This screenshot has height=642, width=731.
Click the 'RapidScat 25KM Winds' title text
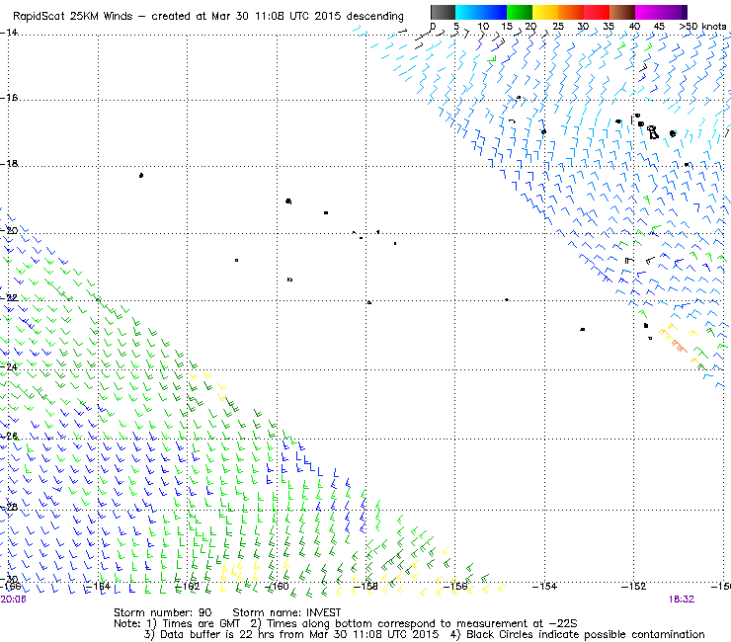tap(74, 17)
